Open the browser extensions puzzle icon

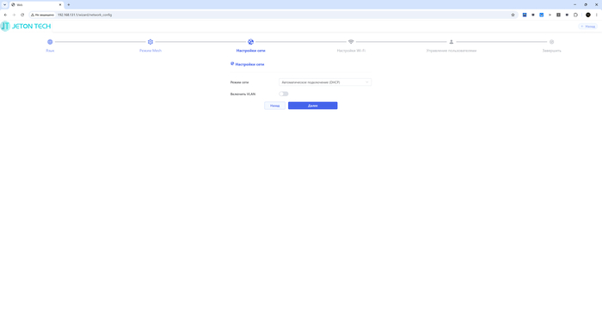pos(575,15)
